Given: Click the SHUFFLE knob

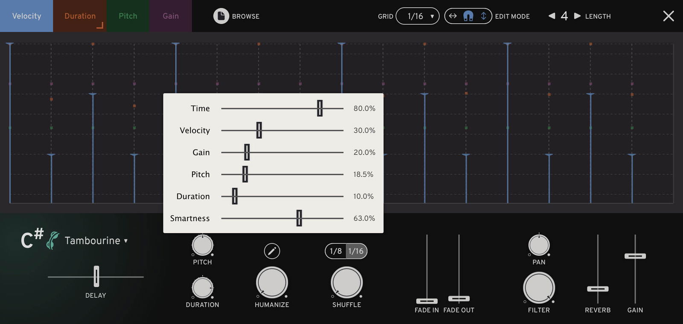Looking at the screenshot, I should (347, 283).
